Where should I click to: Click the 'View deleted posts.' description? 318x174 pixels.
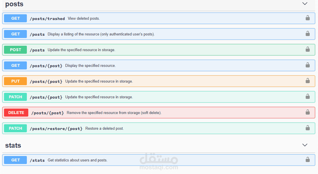tap(84, 19)
